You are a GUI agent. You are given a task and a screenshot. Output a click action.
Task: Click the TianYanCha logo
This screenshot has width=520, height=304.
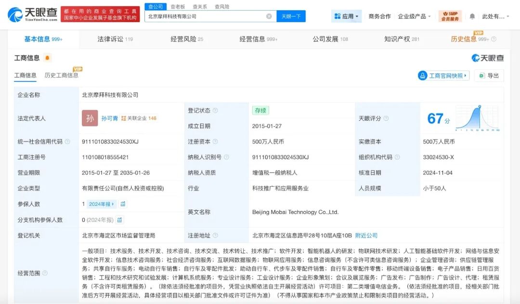[32, 14]
